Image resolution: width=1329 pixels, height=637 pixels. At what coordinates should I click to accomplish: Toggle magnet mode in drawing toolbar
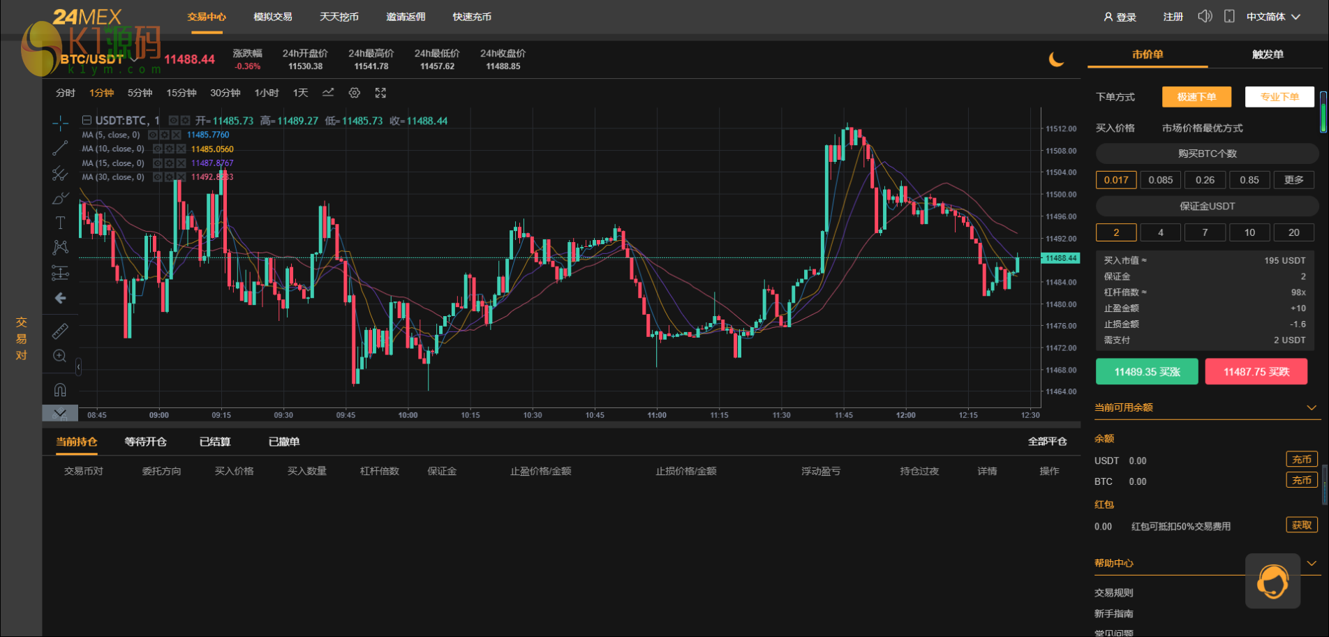pos(60,390)
